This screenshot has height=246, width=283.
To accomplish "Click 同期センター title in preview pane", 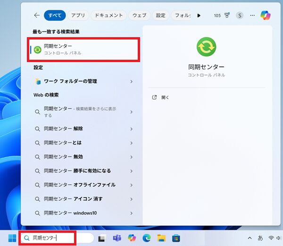I will click(x=206, y=67).
